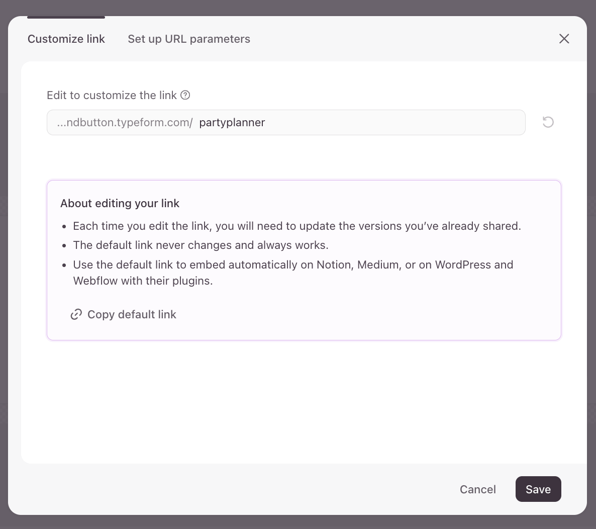Click into the partyplanner link text field
The width and height of the screenshot is (596, 529).
[352, 123]
